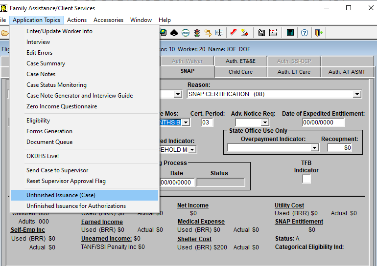Select Reset Supervisor Approval Flag

[84, 181]
